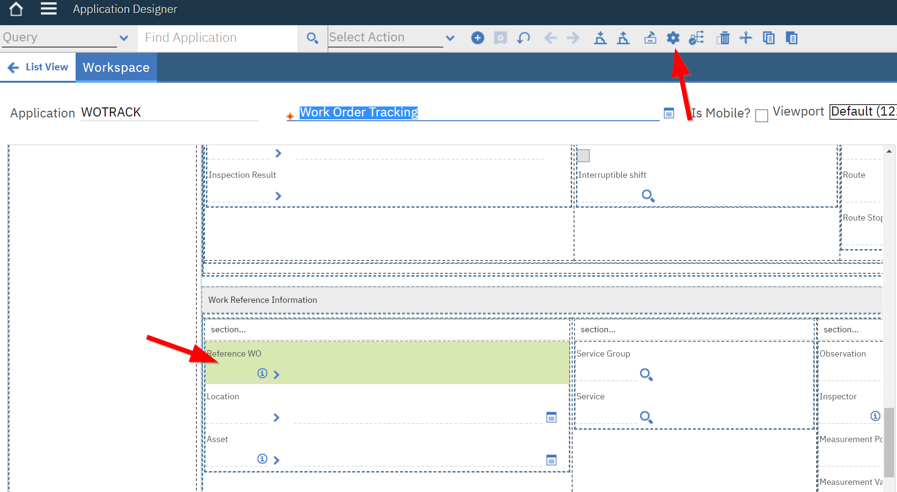This screenshot has width=897, height=492.
Task: Click the Asset long description icon
Action: tap(551, 460)
